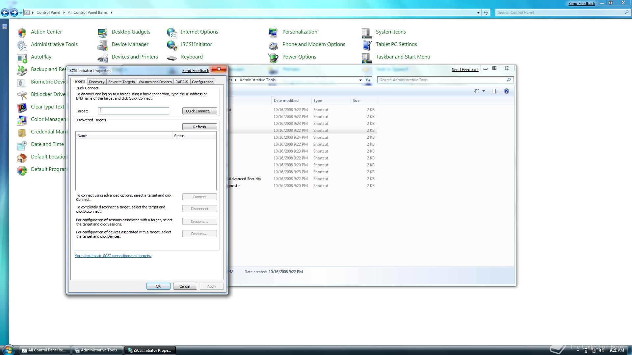Open the Personalization monitor icon
Image resolution: width=632 pixels, height=355 pixels.
click(x=273, y=32)
